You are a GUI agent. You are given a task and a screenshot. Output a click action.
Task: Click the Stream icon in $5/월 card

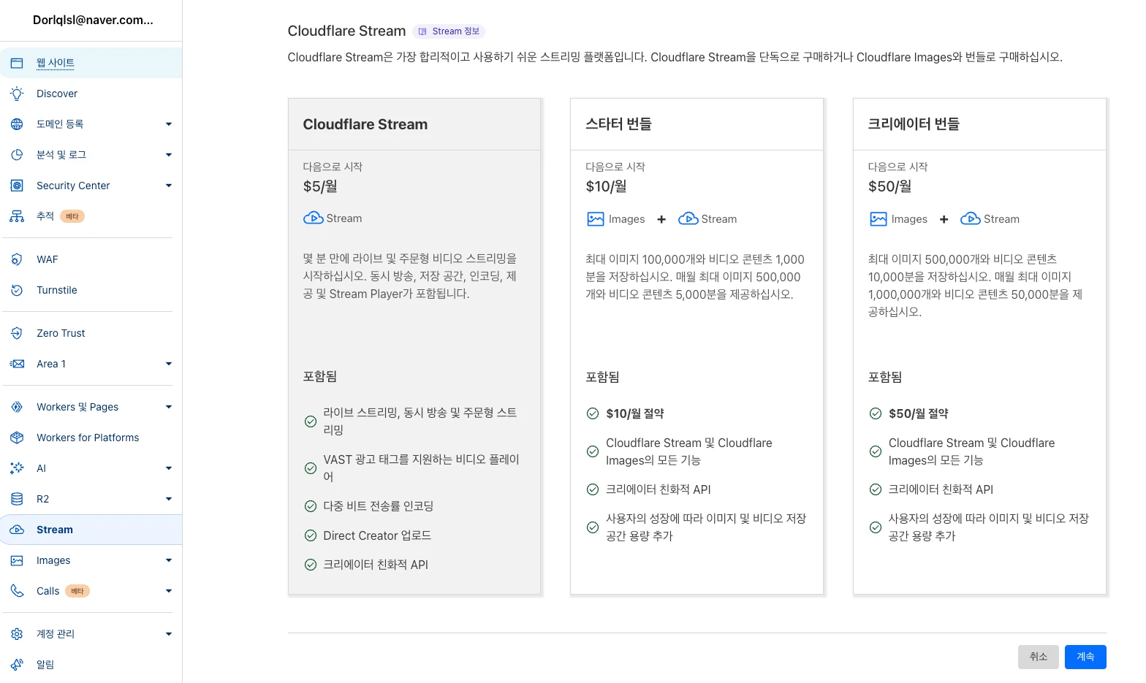pos(313,218)
